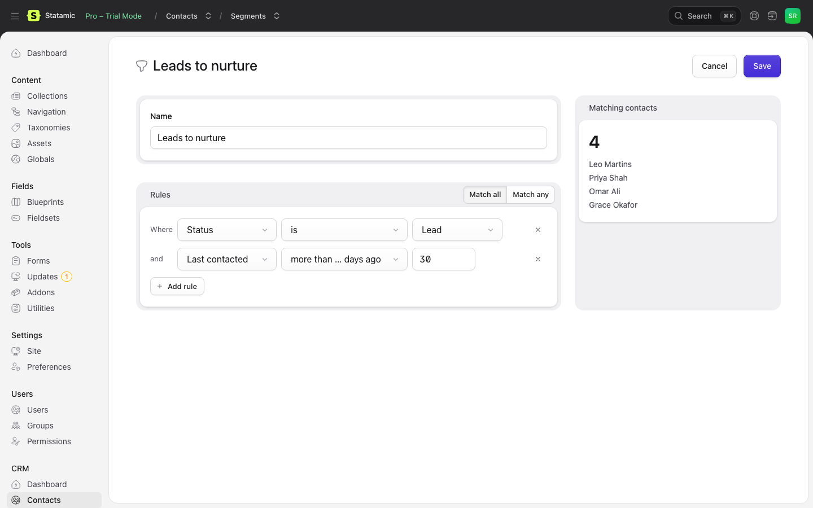Screen dimensions: 813x508
Task: Open Taxonomies in the sidebar
Action: click(49, 128)
